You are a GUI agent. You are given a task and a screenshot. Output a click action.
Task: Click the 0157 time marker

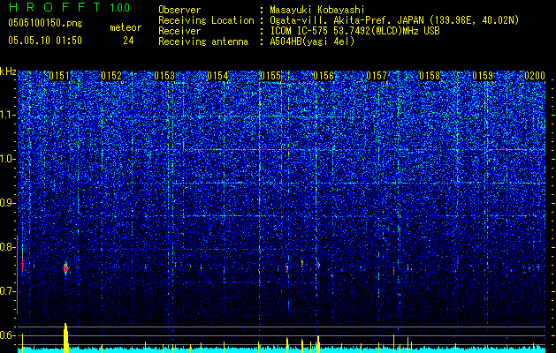(x=377, y=76)
